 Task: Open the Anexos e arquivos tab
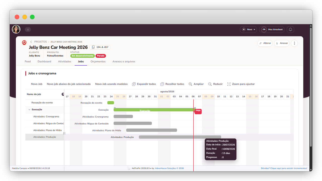click(x=124, y=62)
